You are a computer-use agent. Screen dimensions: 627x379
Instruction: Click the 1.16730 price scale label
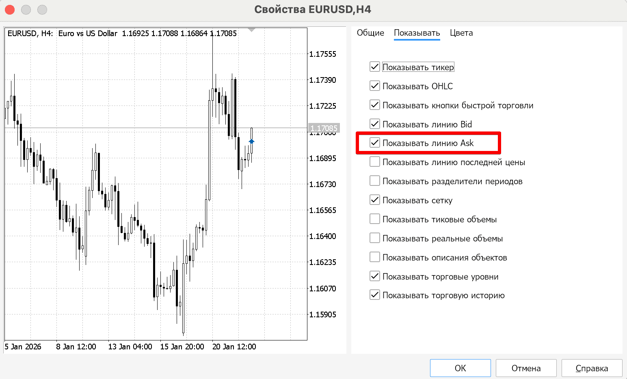pos(323,184)
